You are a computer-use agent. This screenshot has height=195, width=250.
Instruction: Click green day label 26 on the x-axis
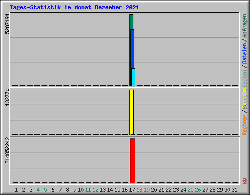[x=198, y=190]
